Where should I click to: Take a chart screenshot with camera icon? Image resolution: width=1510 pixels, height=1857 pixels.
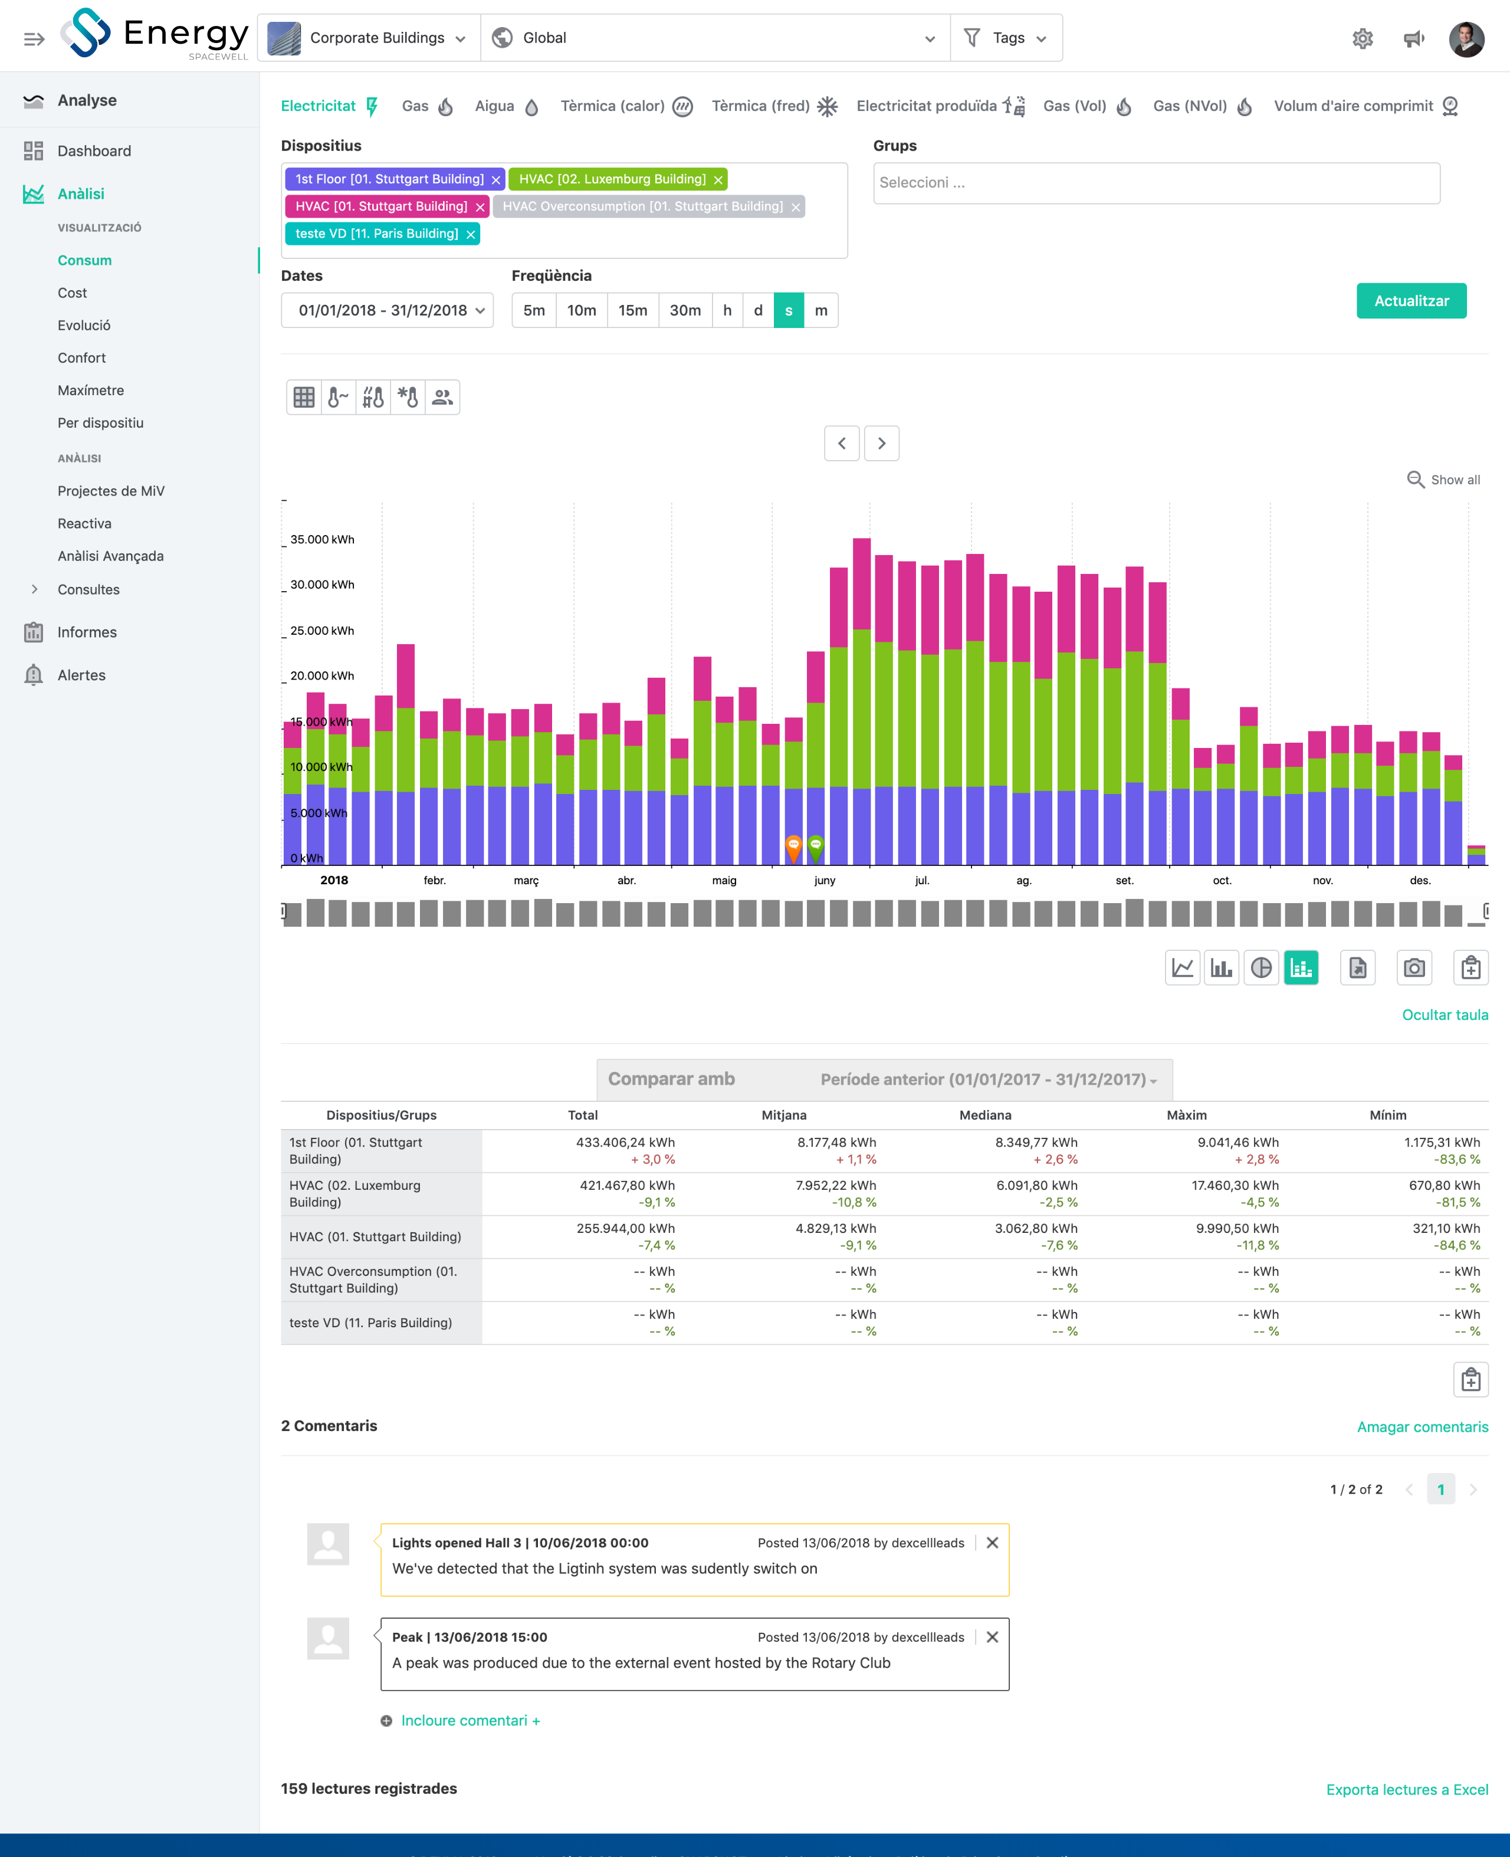pyautogui.click(x=1413, y=967)
